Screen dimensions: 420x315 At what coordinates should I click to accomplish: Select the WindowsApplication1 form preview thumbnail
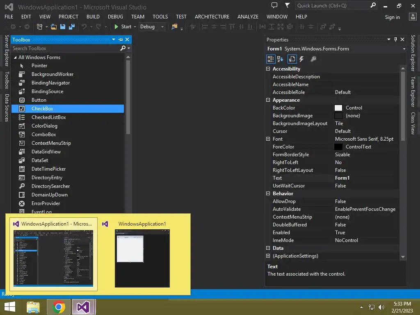(142, 258)
